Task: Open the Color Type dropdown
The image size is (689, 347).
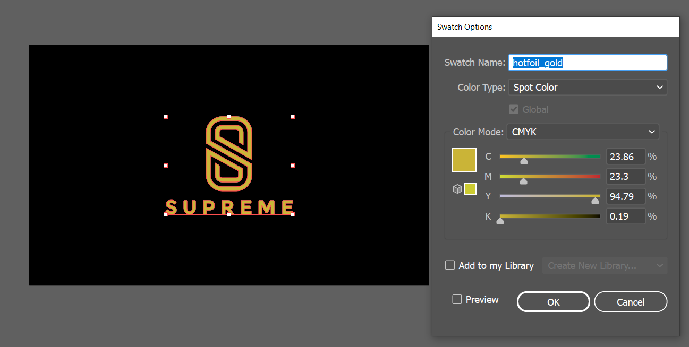Action: (588, 87)
